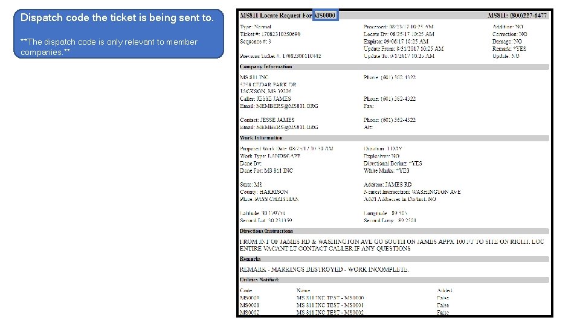Screen dimensions: 580x326
Task: Select the 'Update From: 8/31/2017' line
Action: pyautogui.click(x=403, y=49)
